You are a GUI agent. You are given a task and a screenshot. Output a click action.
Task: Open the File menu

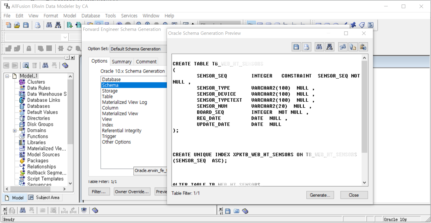(x=7, y=16)
